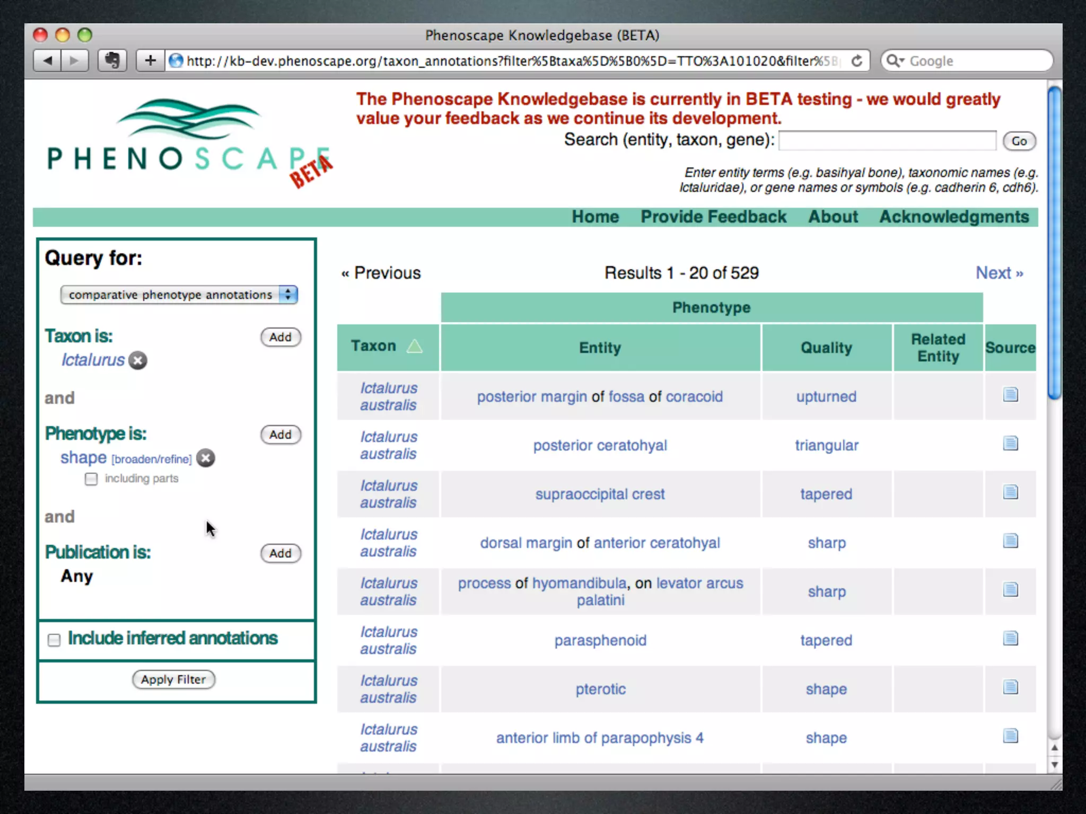
Task: Click the Evernote toolbar icon
Action: [112, 60]
